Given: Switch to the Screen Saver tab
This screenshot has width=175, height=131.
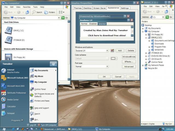Looking at the screenshot, I should pyautogui.click(x=100, y=8).
